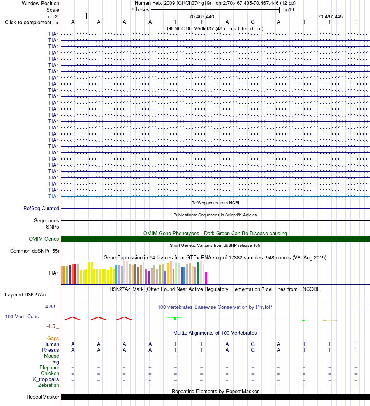Click the 'X_tropicalis' species label
The width and height of the screenshot is (370, 406).
coord(46,379)
